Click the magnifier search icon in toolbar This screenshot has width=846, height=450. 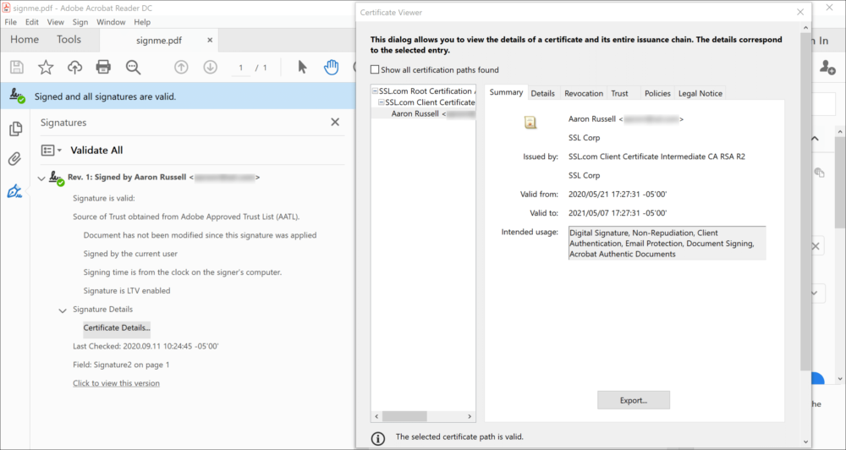[133, 68]
